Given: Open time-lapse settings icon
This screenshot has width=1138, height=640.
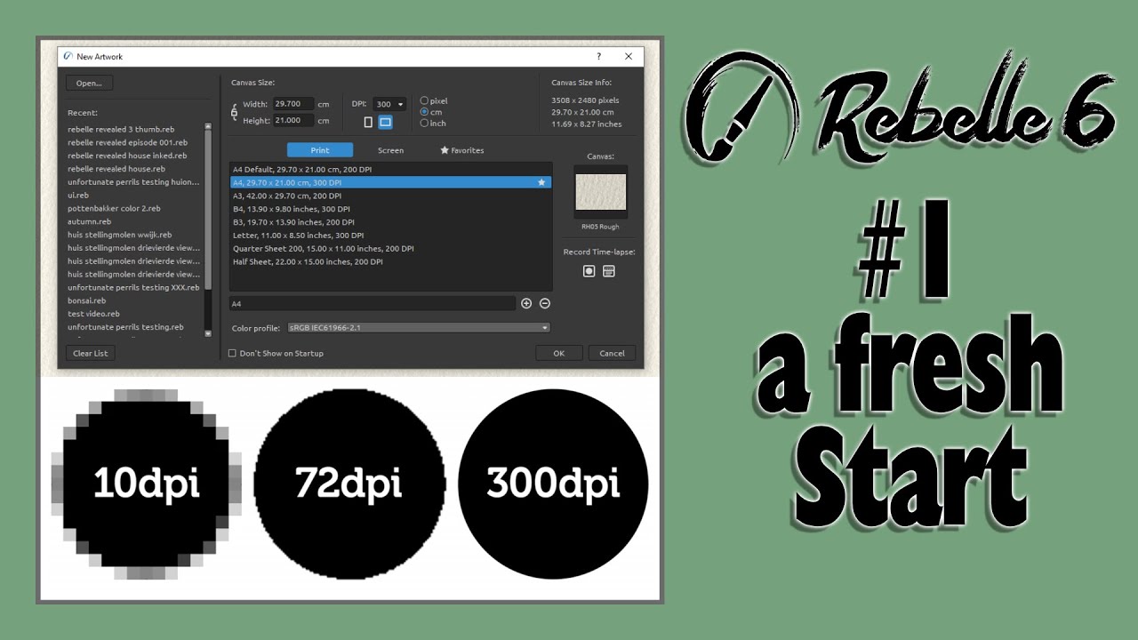Looking at the screenshot, I should [x=609, y=271].
